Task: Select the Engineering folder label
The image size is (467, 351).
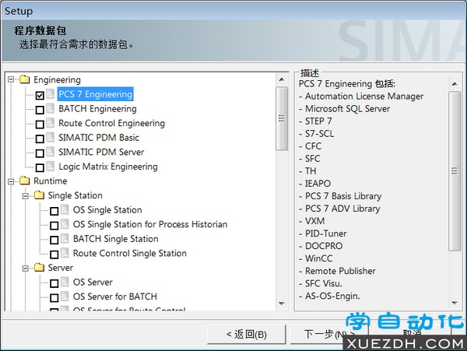Action: click(57, 80)
